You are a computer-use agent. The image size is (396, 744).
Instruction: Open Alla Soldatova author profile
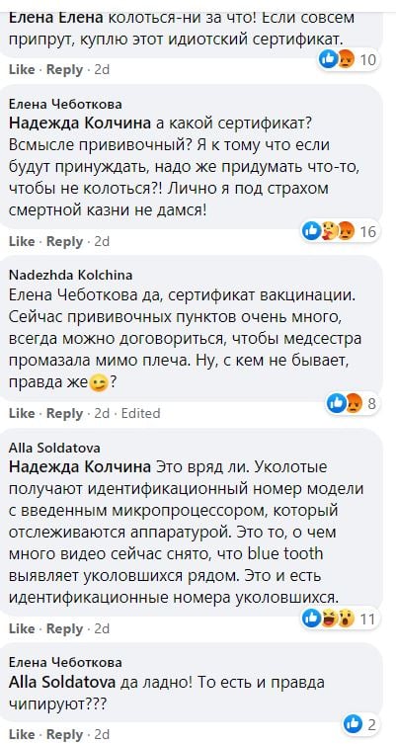coord(54,448)
